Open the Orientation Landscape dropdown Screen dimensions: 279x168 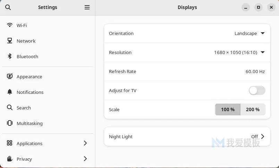pos(250,33)
